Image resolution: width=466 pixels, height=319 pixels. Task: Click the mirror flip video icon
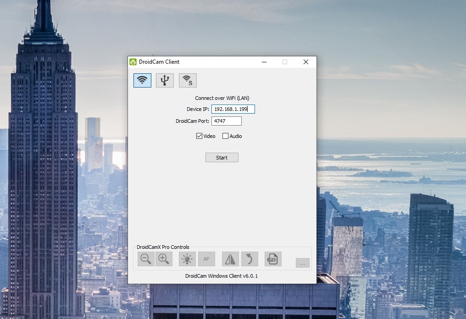point(230,259)
